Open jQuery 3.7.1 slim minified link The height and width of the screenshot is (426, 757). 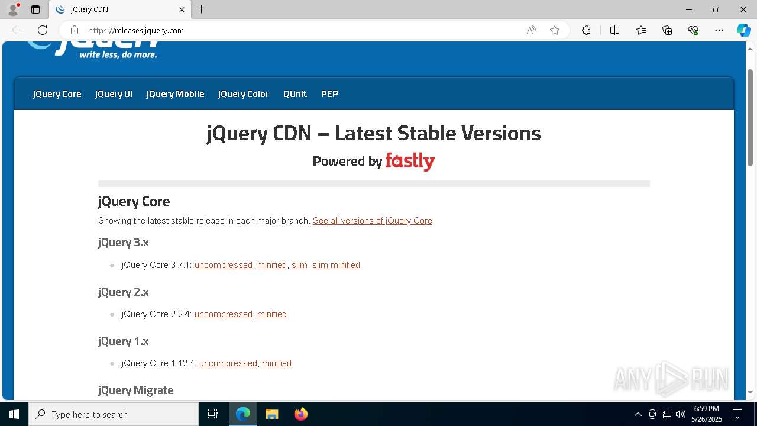click(x=336, y=265)
